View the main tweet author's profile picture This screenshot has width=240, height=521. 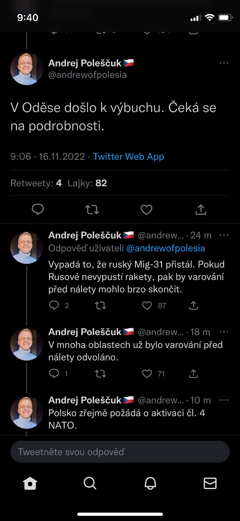click(27, 69)
